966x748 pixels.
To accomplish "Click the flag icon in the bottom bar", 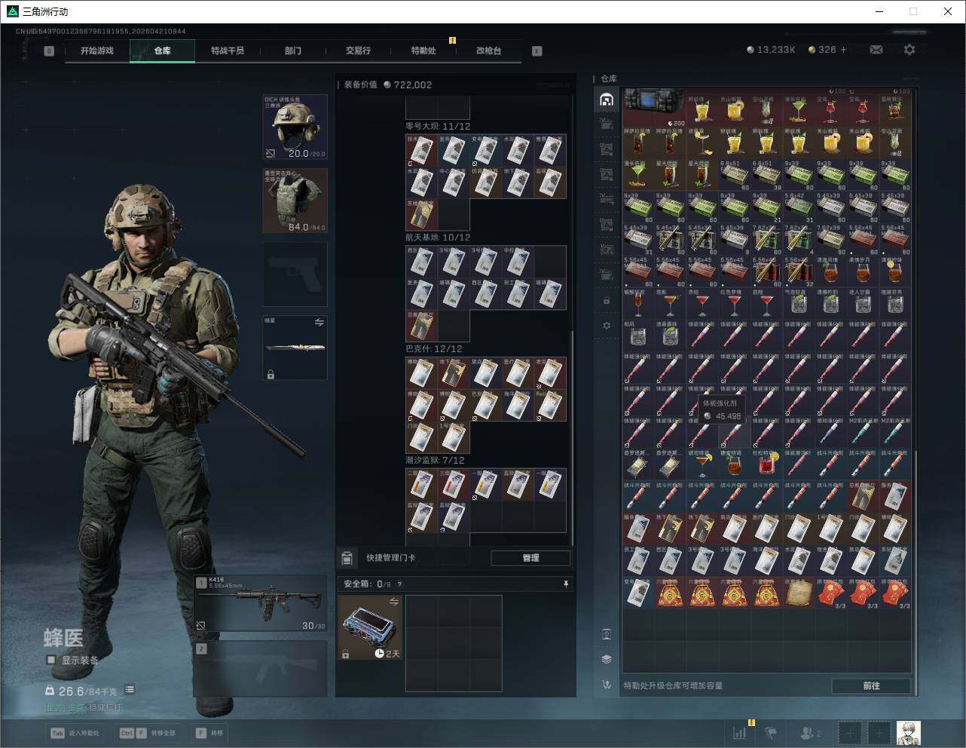I will click(771, 732).
